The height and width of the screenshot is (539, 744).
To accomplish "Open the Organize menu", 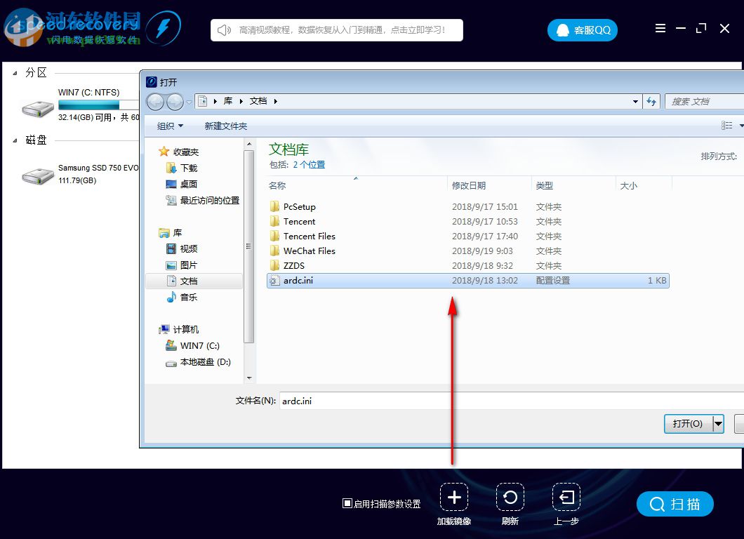I will [x=170, y=126].
